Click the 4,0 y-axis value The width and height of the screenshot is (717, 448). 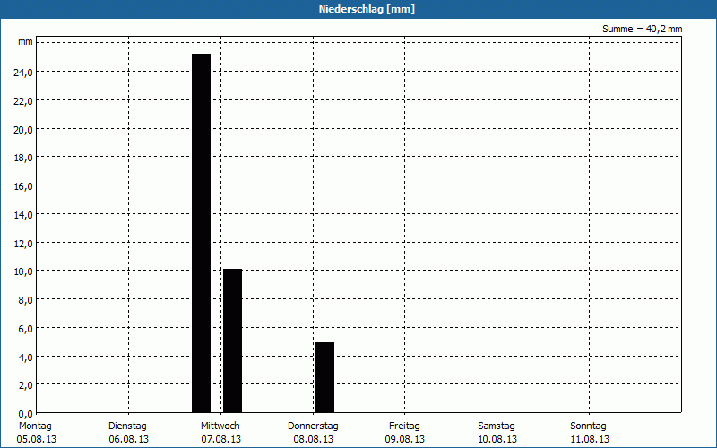pos(26,357)
